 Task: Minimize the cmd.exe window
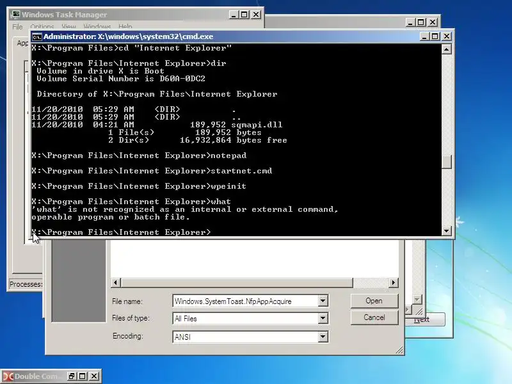[424, 36]
